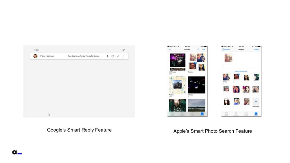Click the 'Apple's Smart Photo Search Feature' caption
The height and width of the screenshot is (163, 290).
pos(213,131)
